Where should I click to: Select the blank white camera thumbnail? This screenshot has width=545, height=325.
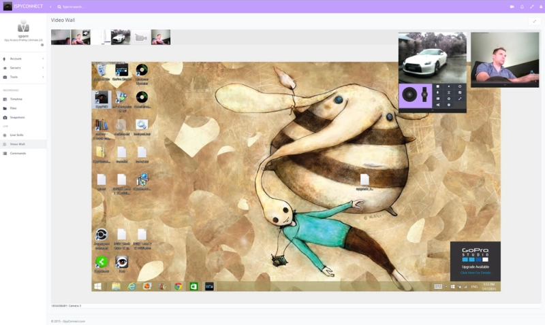[x=101, y=37]
